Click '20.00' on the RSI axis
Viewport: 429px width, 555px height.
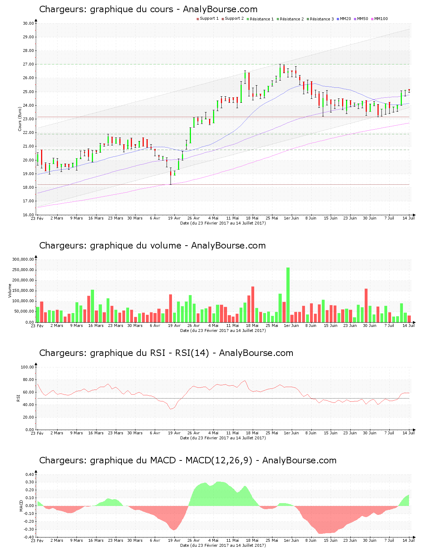tap(28, 417)
